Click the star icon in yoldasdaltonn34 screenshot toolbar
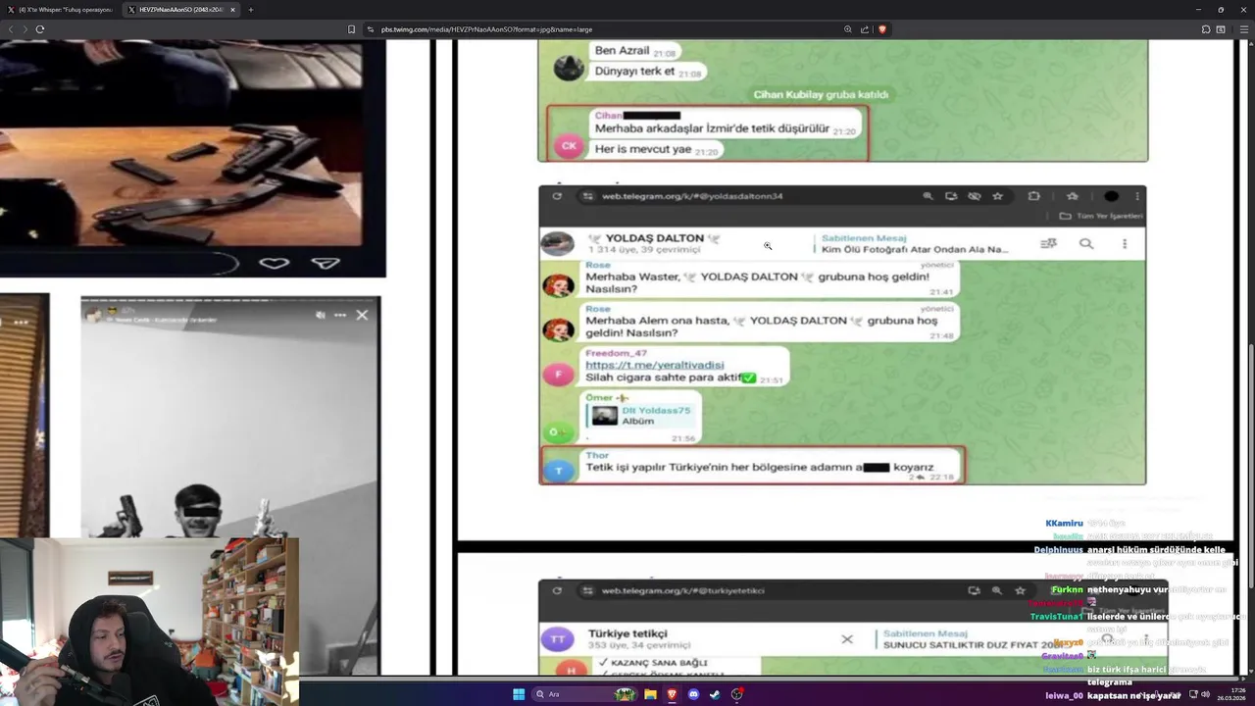Image resolution: width=1255 pixels, height=706 pixels. click(997, 196)
